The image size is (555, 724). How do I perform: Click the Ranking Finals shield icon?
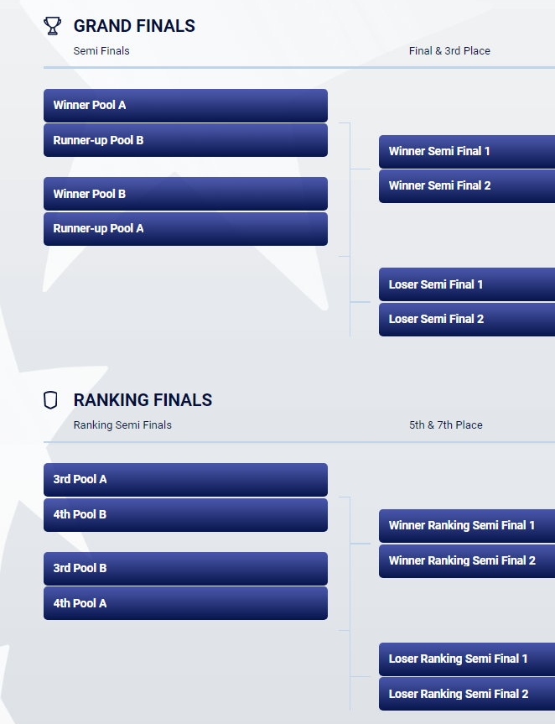[x=51, y=400]
